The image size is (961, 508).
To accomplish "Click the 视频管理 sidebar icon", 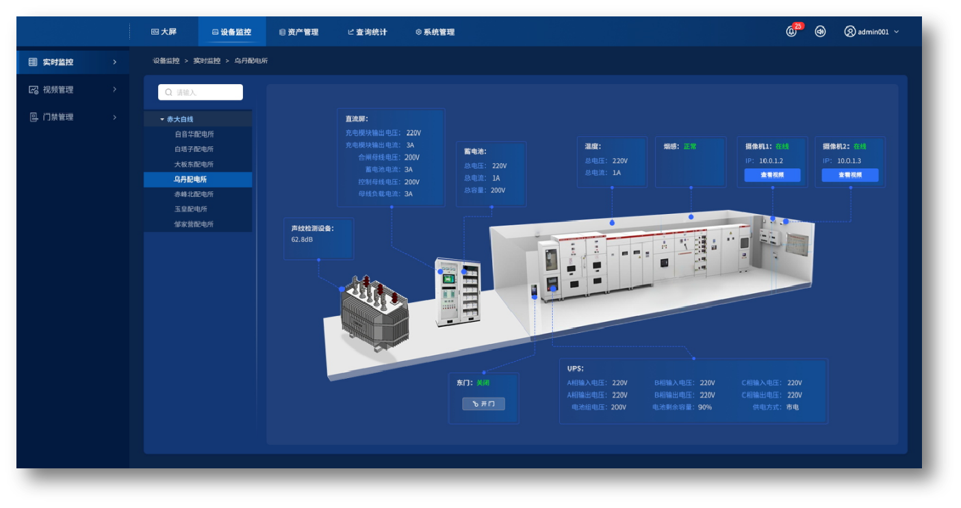I will coord(33,90).
